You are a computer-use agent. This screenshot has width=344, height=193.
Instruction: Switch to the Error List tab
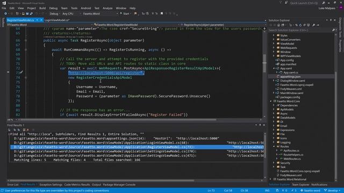(13, 184)
